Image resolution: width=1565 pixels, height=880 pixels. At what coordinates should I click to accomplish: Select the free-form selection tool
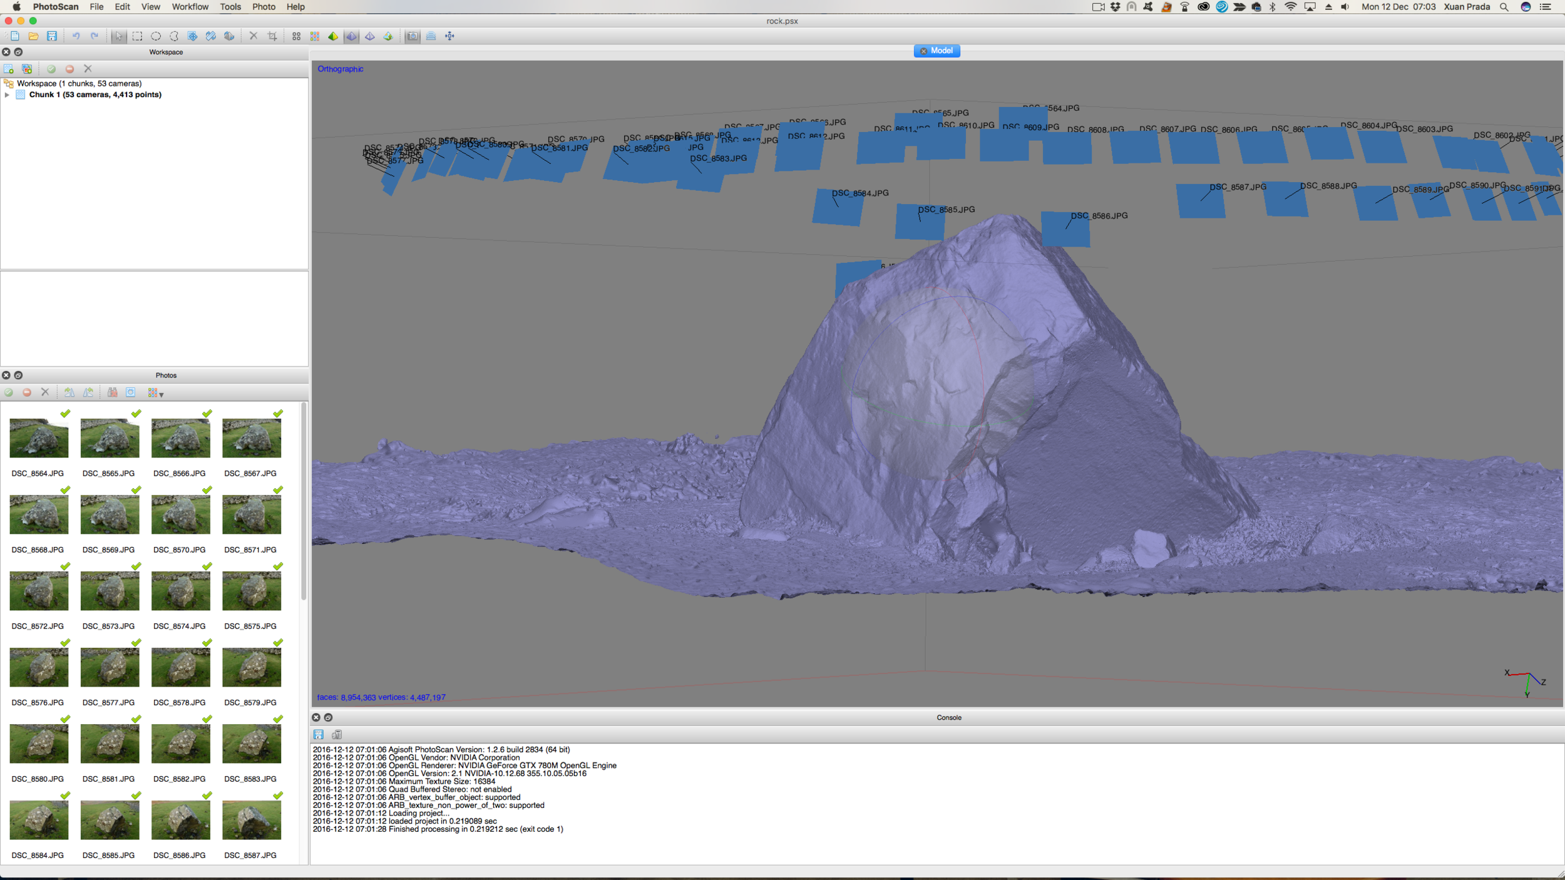174,36
